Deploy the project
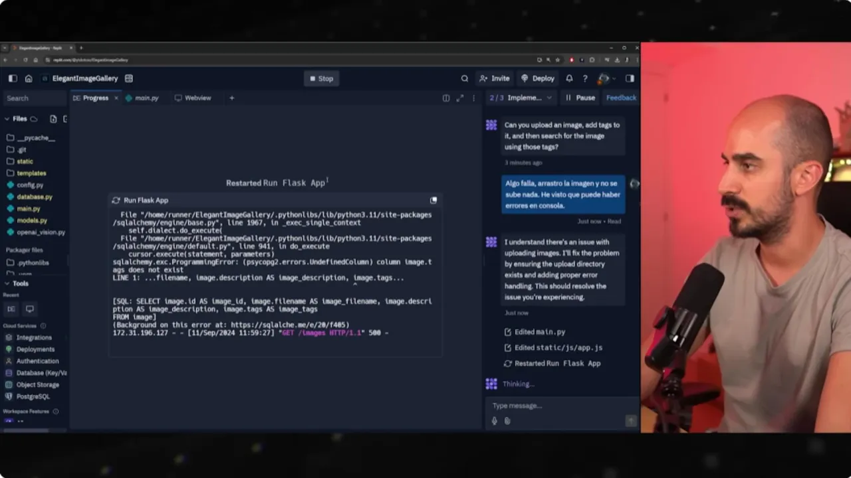The height and width of the screenshot is (478, 851). tap(538, 78)
